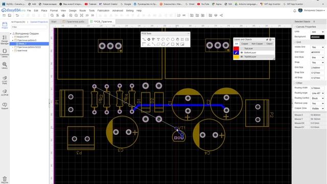Select Практична робота 52222 project in tree
327x184 pixels.
[x=29, y=47]
